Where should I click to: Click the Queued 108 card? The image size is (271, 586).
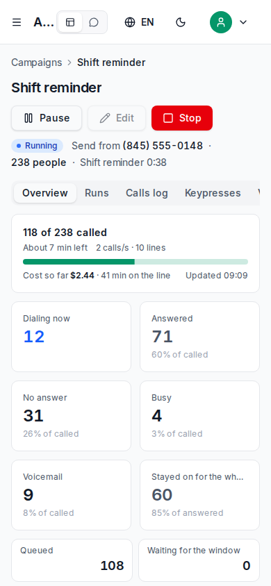point(72,560)
